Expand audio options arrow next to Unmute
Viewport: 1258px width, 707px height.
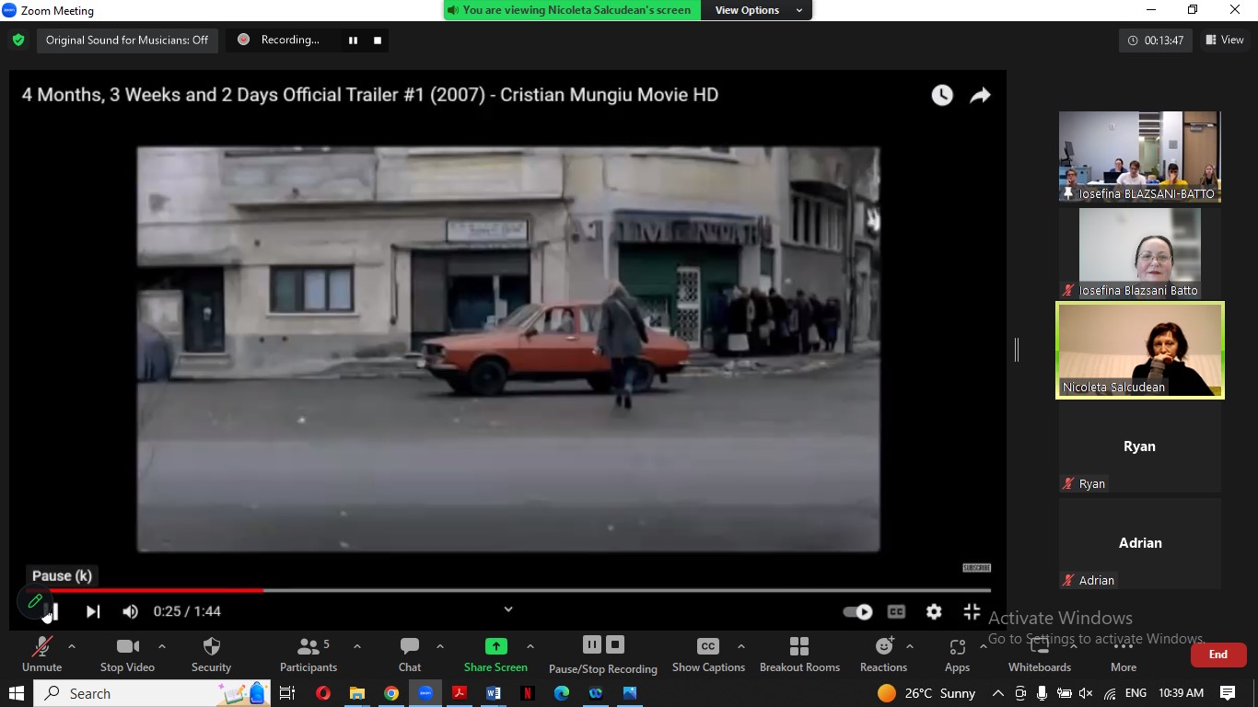pyautogui.click(x=72, y=646)
